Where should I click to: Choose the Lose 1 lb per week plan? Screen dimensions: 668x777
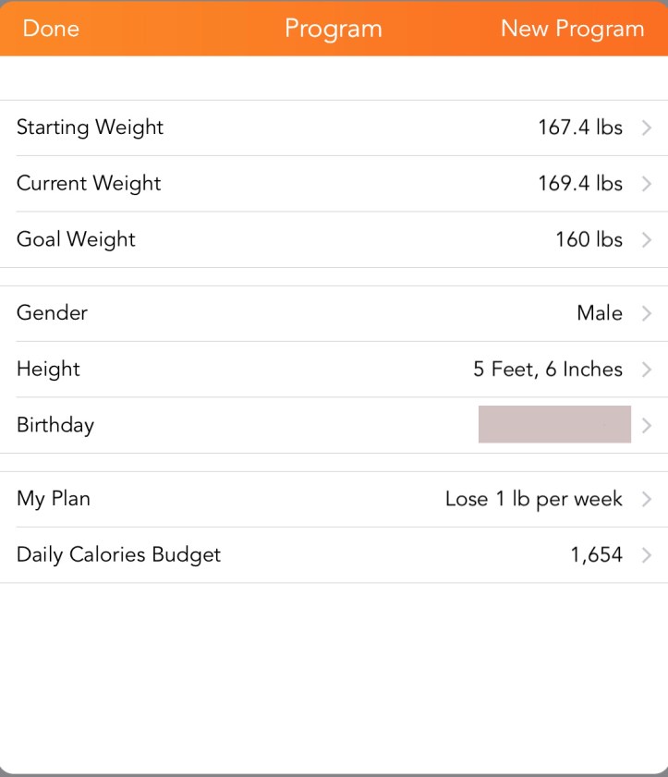coord(534,499)
